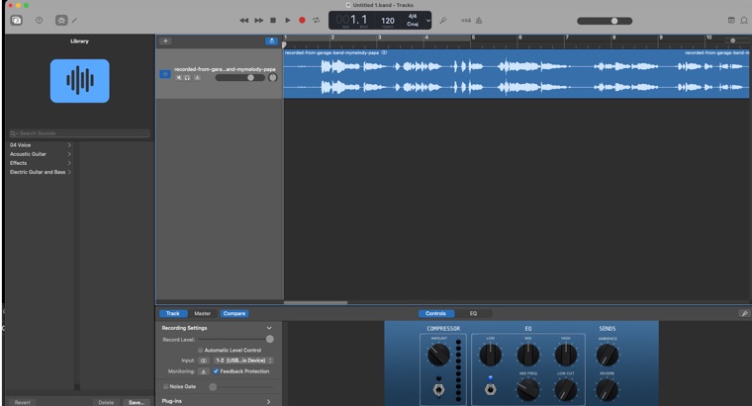Click the Search Sounds field
Screen dimensions: 752x406
[79, 133]
